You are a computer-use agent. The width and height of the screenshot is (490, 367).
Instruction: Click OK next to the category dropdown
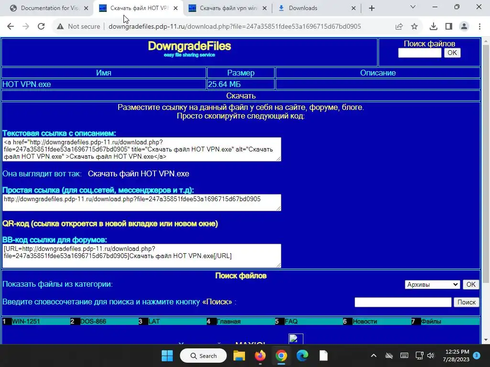pyautogui.click(x=471, y=285)
